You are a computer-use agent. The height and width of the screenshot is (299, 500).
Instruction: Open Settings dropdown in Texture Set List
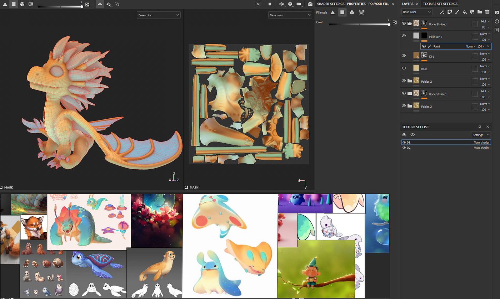[481, 135]
